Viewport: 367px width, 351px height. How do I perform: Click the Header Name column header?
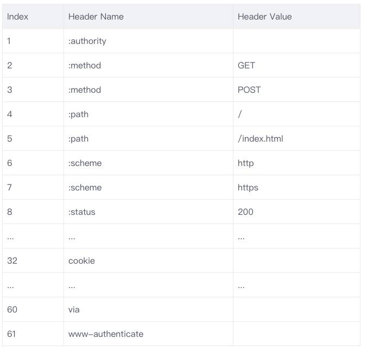click(x=96, y=17)
